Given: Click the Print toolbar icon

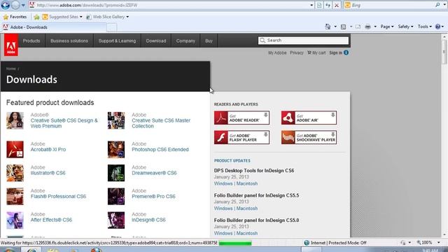Looking at the screenshot, I should pos(367,27).
